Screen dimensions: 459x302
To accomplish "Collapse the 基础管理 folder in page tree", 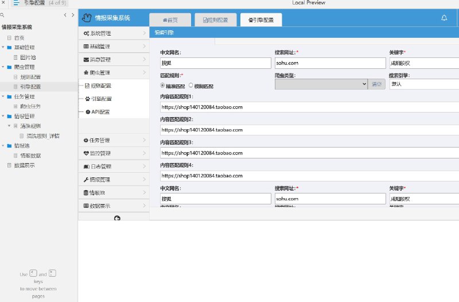I will (x=3, y=47).
